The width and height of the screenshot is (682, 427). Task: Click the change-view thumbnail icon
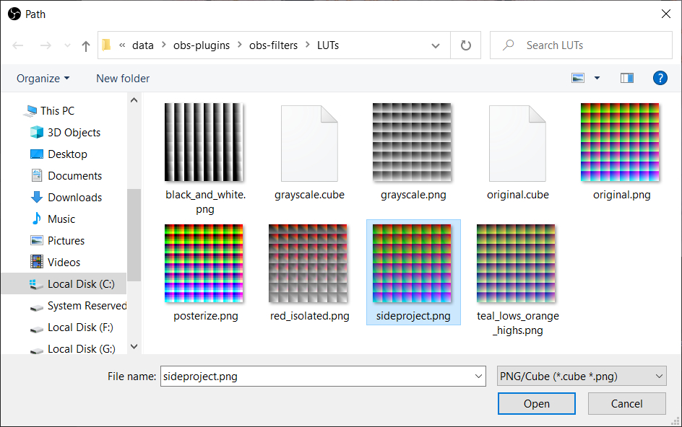(x=577, y=77)
